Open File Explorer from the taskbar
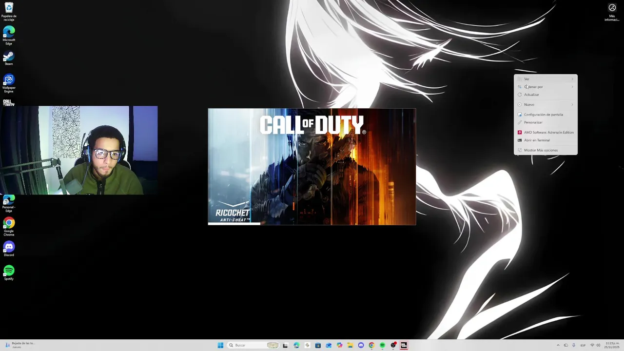This screenshot has width=624, height=351. [350, 345]
